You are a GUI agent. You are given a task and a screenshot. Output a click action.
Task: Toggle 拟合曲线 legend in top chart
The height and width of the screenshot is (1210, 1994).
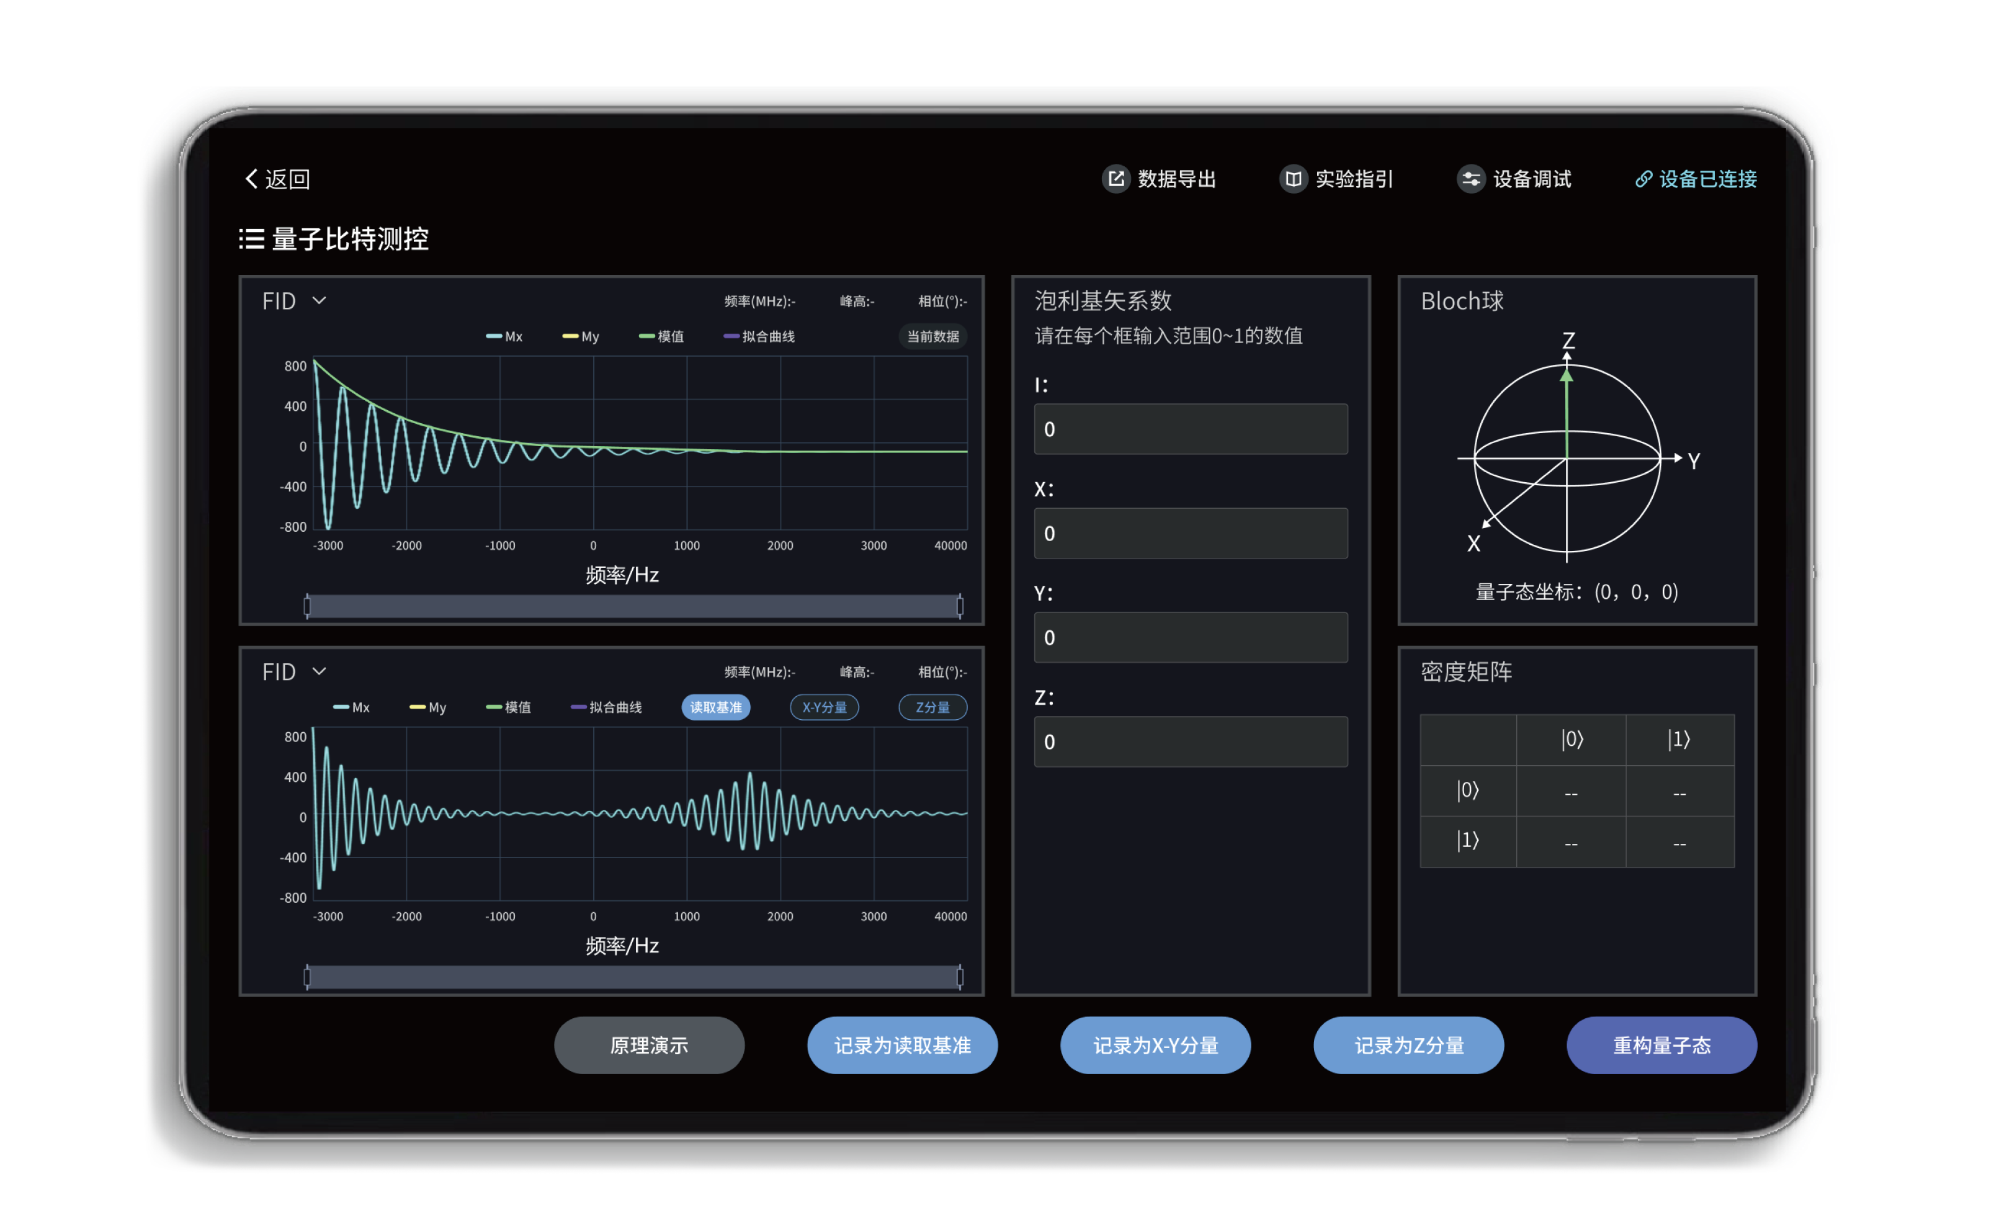759,337
